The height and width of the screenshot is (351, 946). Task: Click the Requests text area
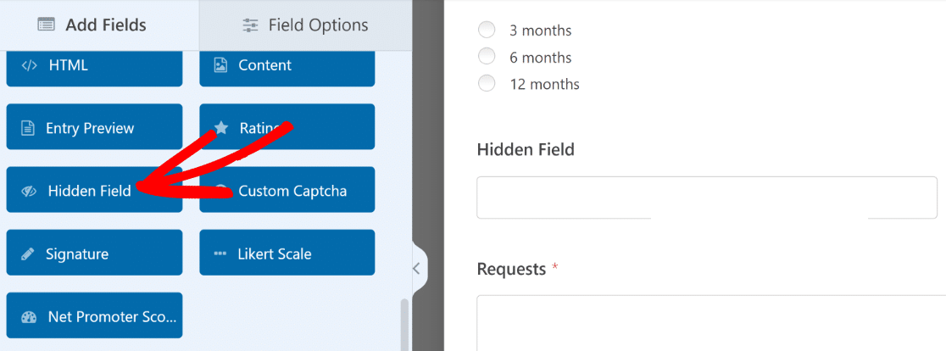point(711,323)
